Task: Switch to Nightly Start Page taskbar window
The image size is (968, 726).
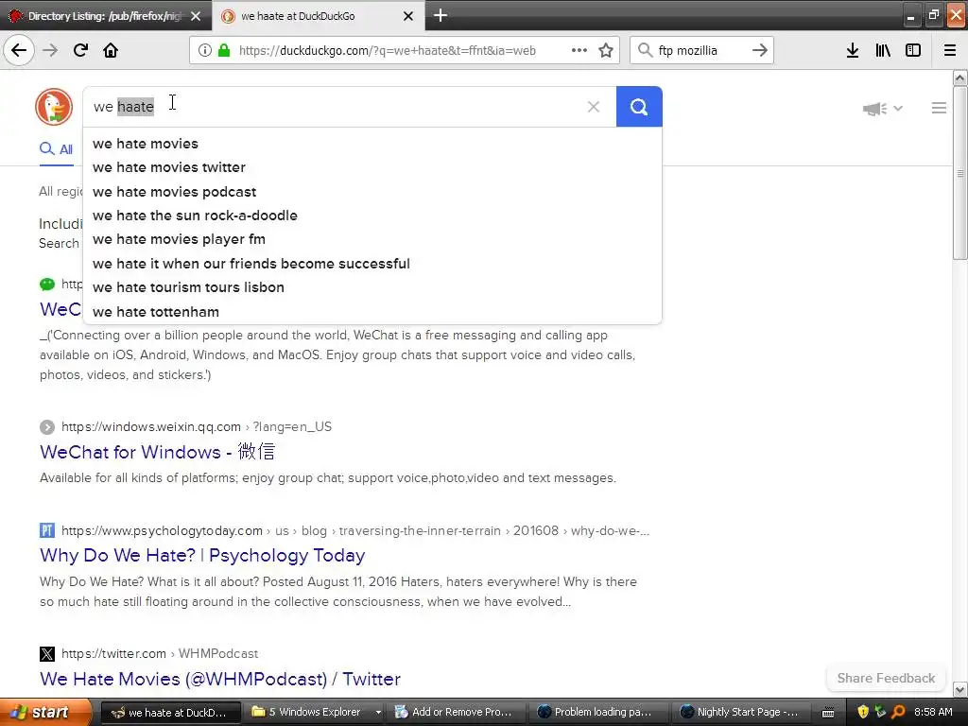Action: coord(743,713)
